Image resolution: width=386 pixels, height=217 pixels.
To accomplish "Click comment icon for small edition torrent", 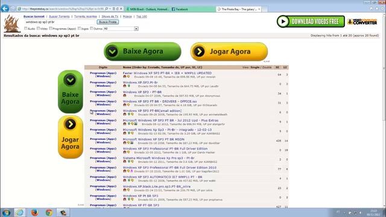I will tap(132, 115).
